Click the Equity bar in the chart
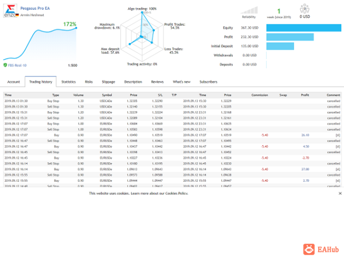 [304, 28]
